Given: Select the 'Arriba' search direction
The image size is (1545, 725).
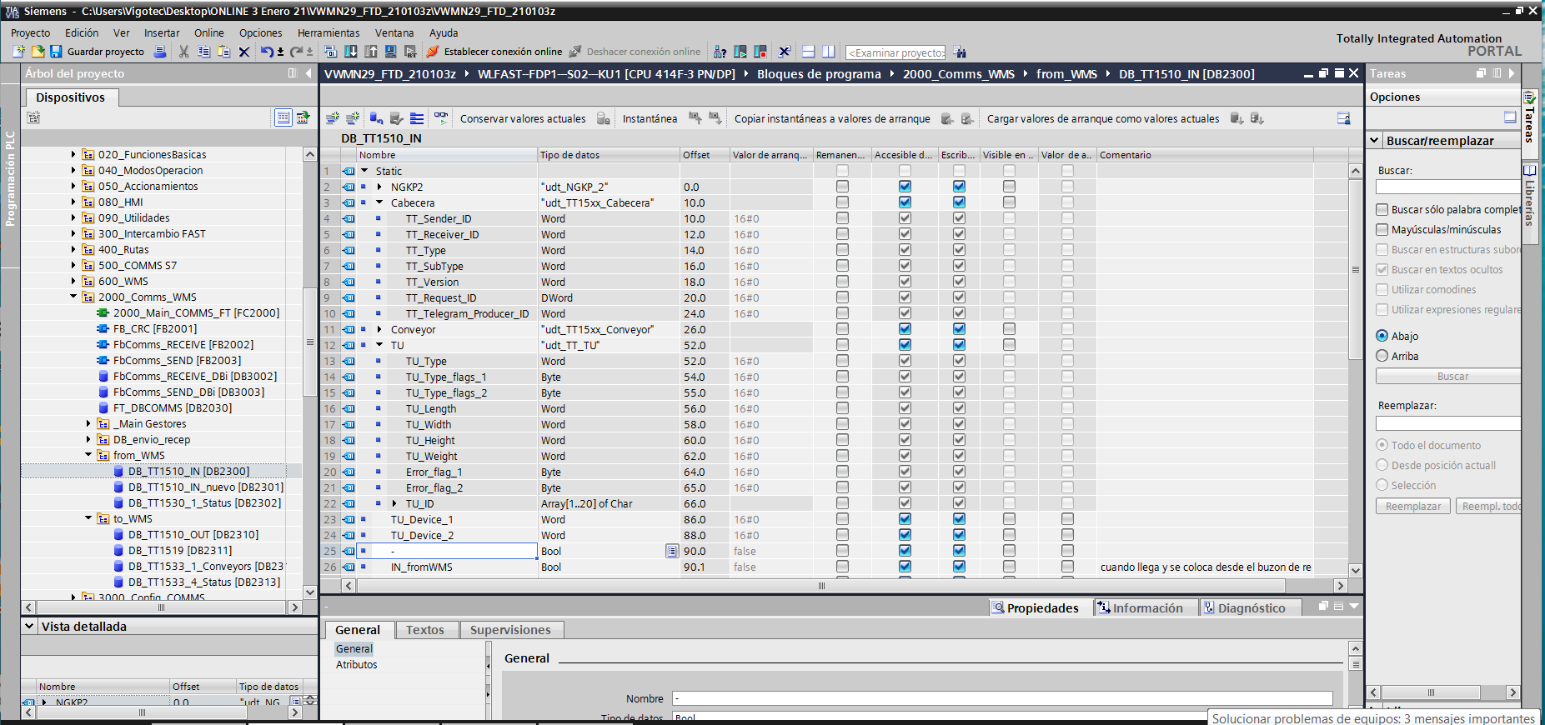Looking at the screenshot, I should click(1382, 356).
